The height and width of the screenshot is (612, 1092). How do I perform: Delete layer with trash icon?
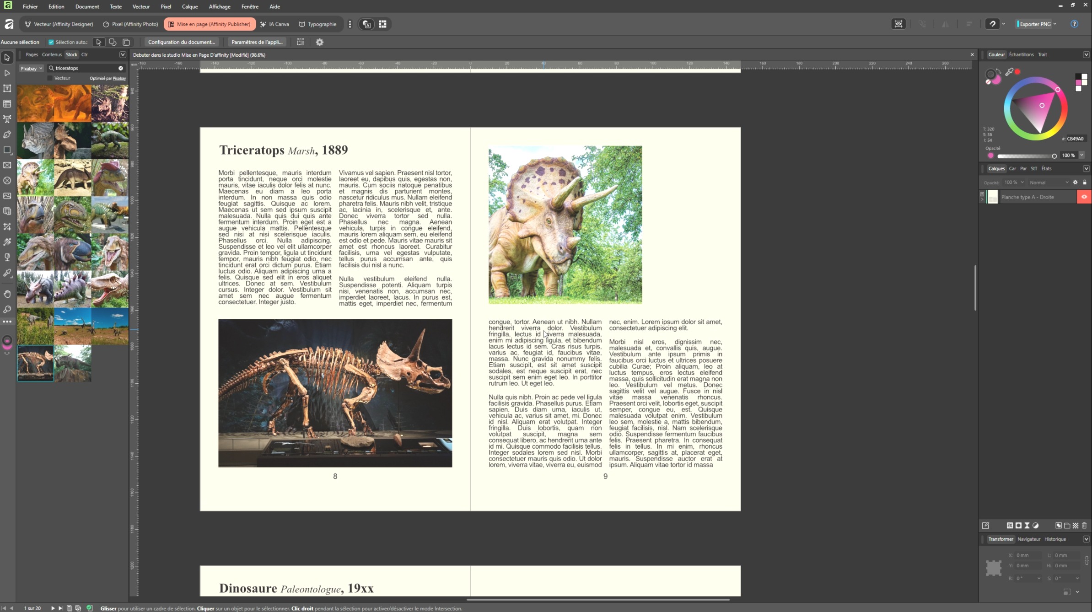click(1084, 526)
